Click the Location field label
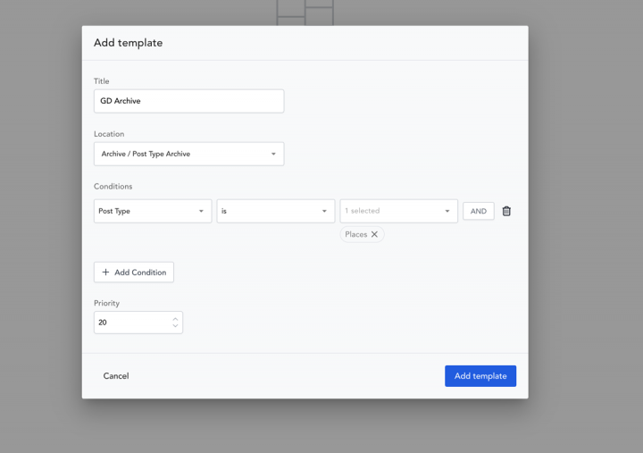This screenshot has height=453, width=643. 109,134
